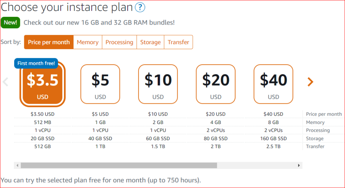Select the $40 USD plan

coord(273,84)
